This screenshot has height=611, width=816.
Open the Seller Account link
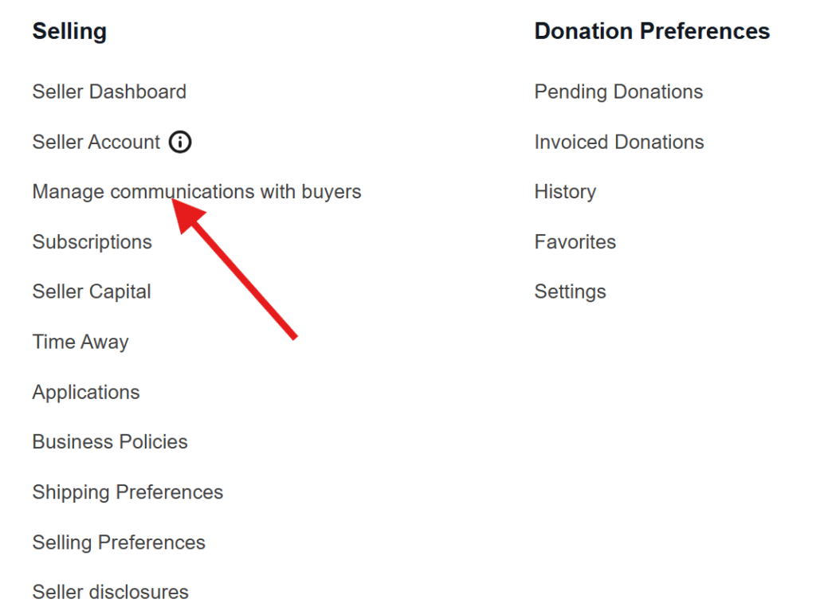(x=96, y=143)
